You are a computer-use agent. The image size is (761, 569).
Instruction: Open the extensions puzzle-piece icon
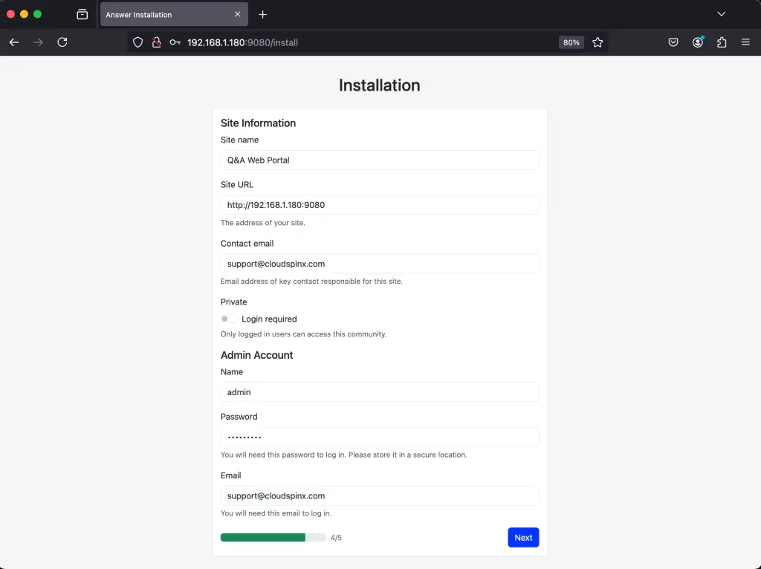pos(721,42)
